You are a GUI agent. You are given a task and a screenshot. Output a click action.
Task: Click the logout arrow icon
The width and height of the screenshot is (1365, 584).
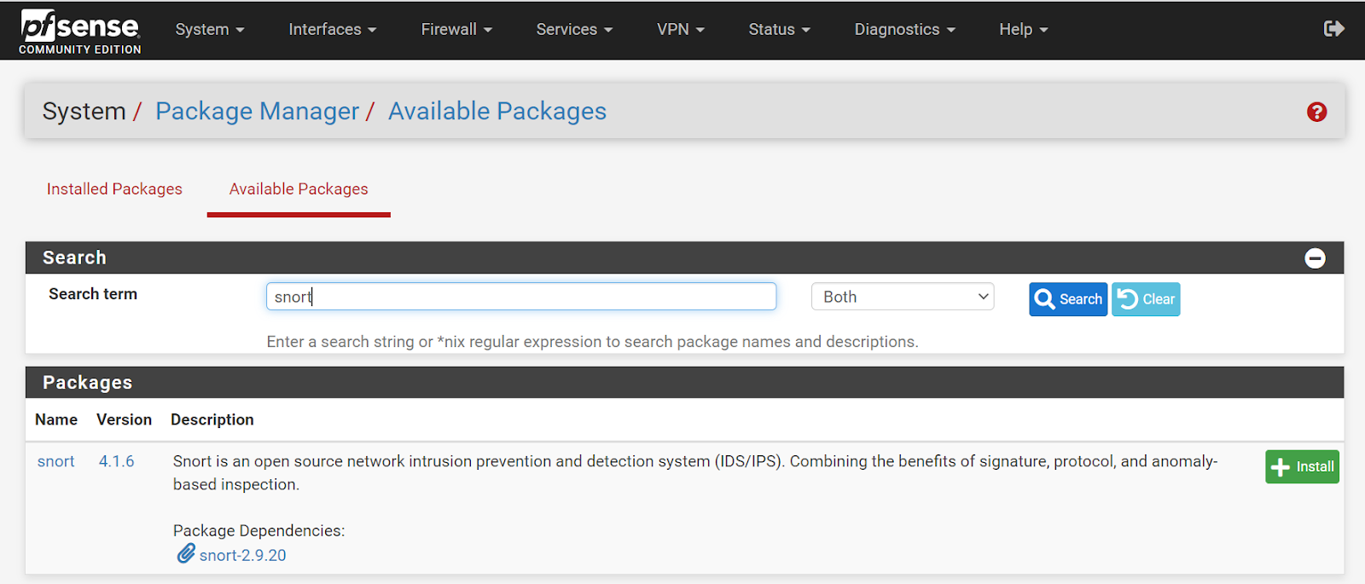(x=1333, y=29)
